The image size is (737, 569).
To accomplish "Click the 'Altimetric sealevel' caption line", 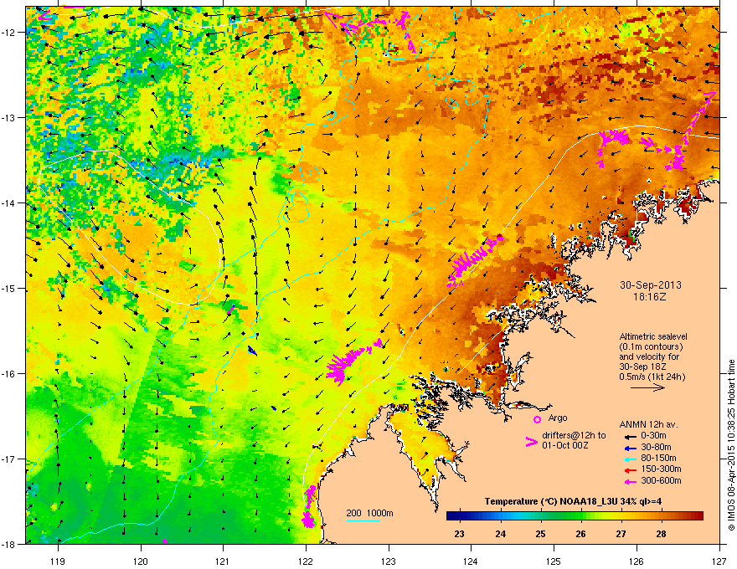I will pos(653,336).
